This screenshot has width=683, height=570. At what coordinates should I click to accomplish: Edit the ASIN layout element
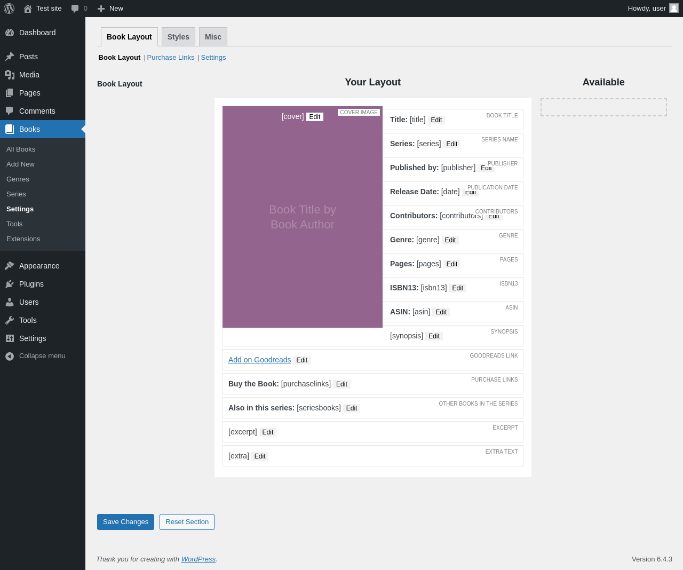click(x=441, y=312)
